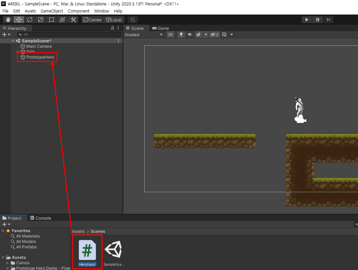Open scene effects dropdown arrow

pos(206,35)
